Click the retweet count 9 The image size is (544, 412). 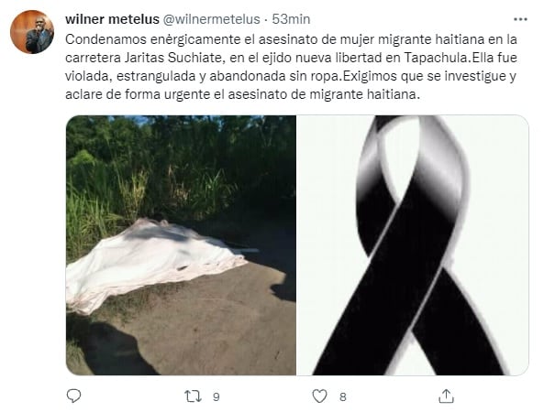tap(216, 396)
